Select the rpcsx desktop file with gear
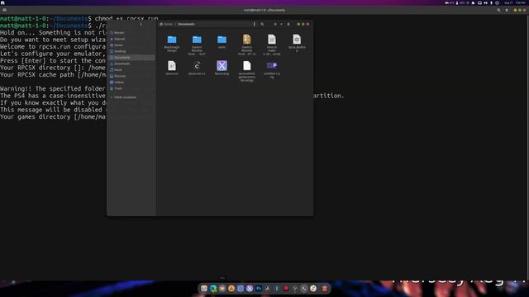The width and height of the screenshot is (529, 297). pos(297,43)
